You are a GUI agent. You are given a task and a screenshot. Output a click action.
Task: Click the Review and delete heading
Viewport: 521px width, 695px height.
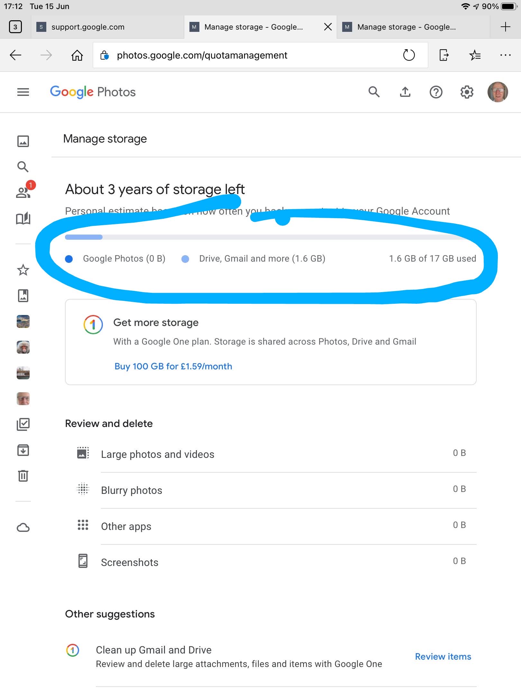click(109, 423)
